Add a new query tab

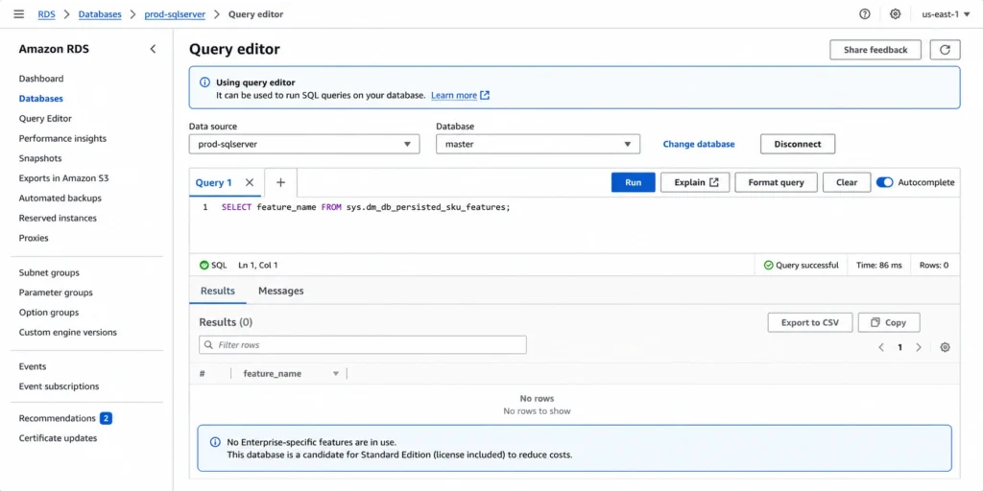[280, 182]
